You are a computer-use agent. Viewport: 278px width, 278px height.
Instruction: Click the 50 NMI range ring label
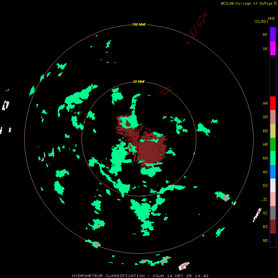139,82
